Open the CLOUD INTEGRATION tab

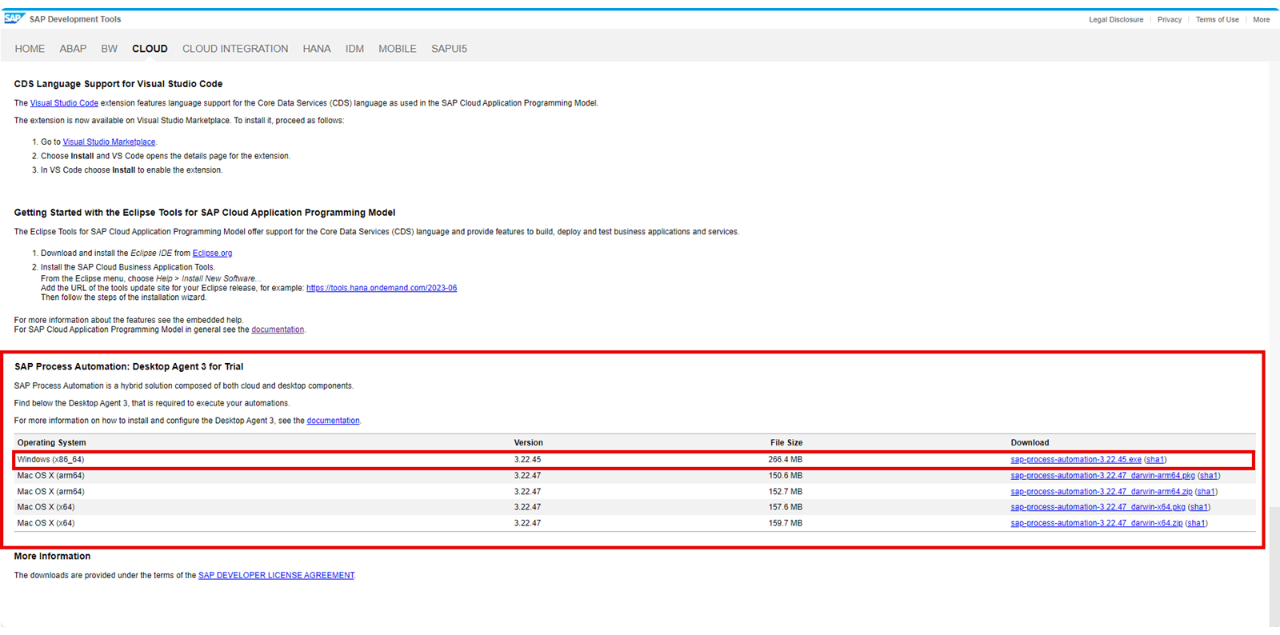pos(235,49)
